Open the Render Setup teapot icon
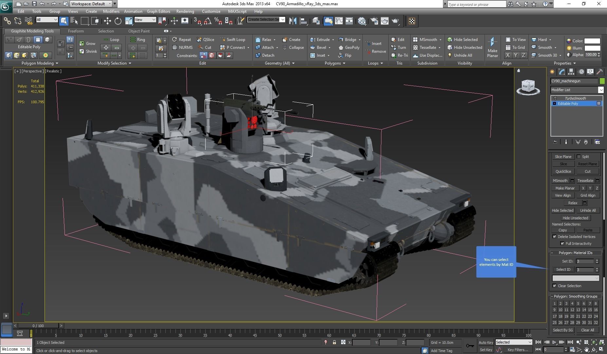 pos(374,21)
